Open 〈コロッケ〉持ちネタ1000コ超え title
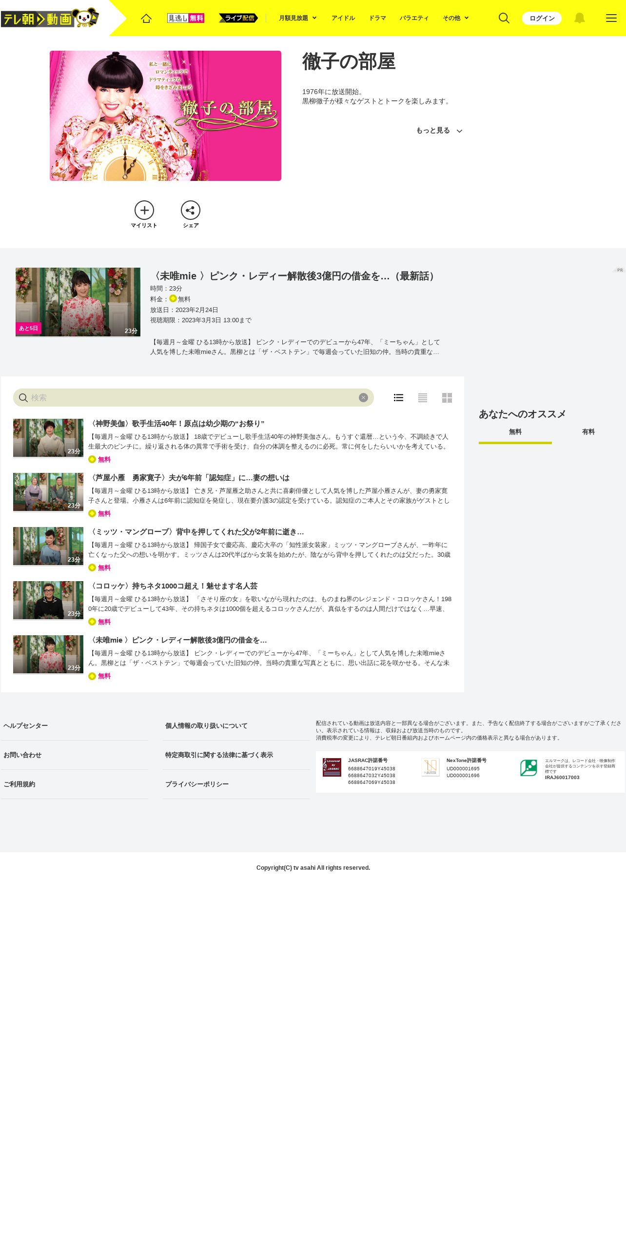The image size is (626, 1252). coord(173,586)
